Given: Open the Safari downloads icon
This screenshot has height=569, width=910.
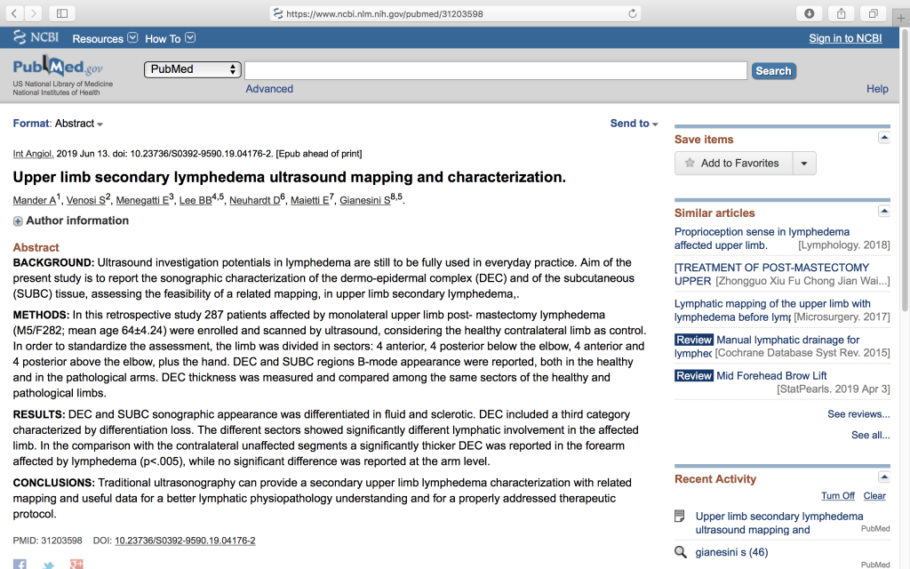Looking at the screenshot, I should (809, 13).
